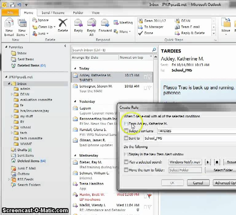Open the Lensegrav, Steven M. message
The width and height of the screenshot is (236, 215).
click(112, 89)
